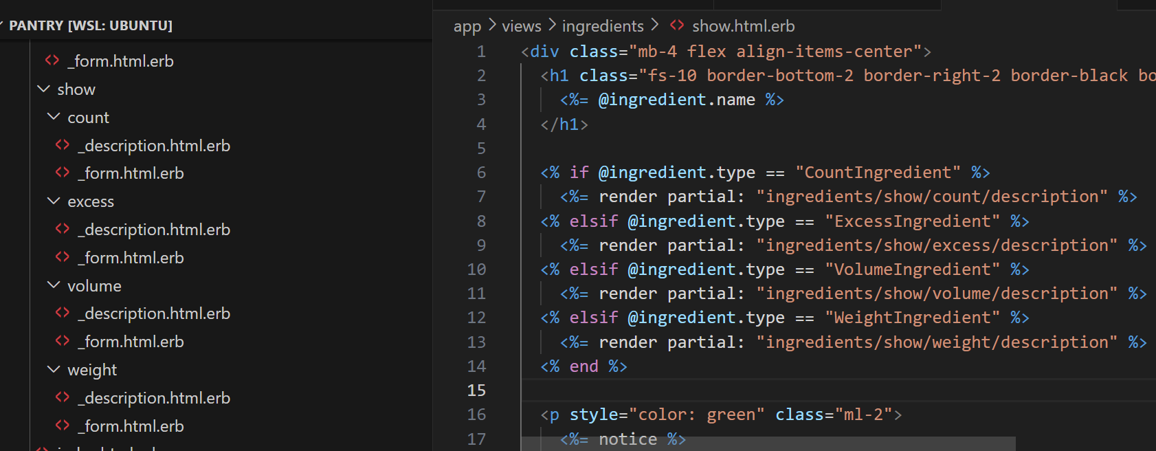Select the excess folder label

(x=91, y=201)
